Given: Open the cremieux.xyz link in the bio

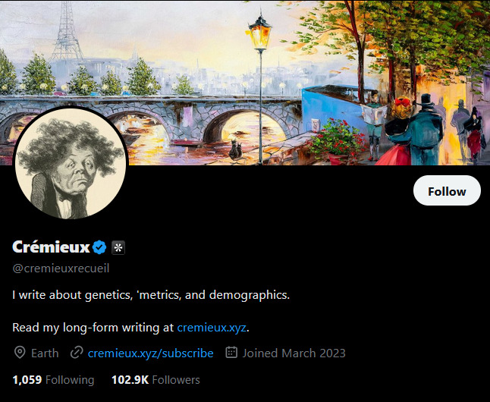Looking at the screenshot, I should (212, 328).
